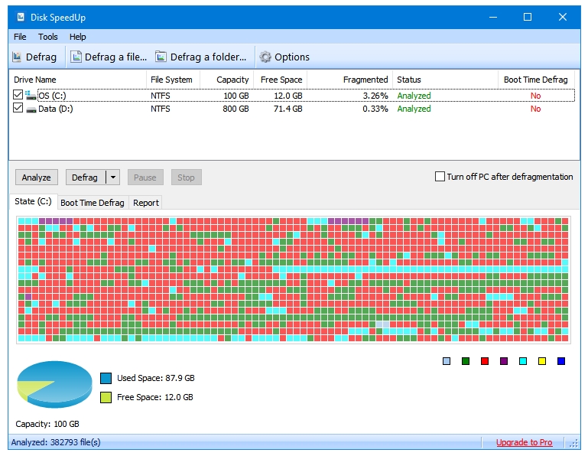The height and width of the screenshot is (456, 588).
Task: Open the File menu
Action: 20,37
